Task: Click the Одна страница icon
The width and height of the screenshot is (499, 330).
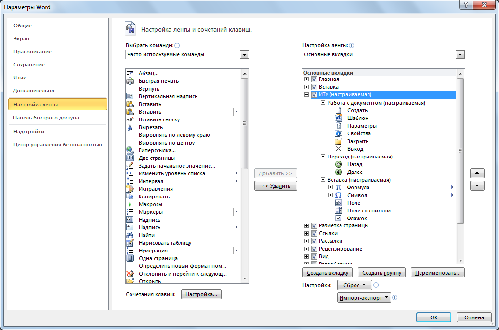Action: [x=130, y=258]
